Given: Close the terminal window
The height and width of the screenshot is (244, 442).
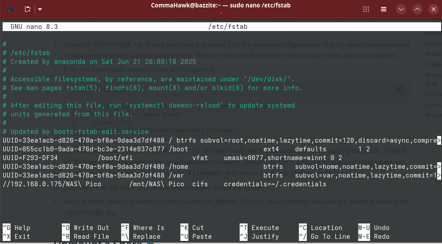Looking at the screenshot, I should [x=434, y=9].
